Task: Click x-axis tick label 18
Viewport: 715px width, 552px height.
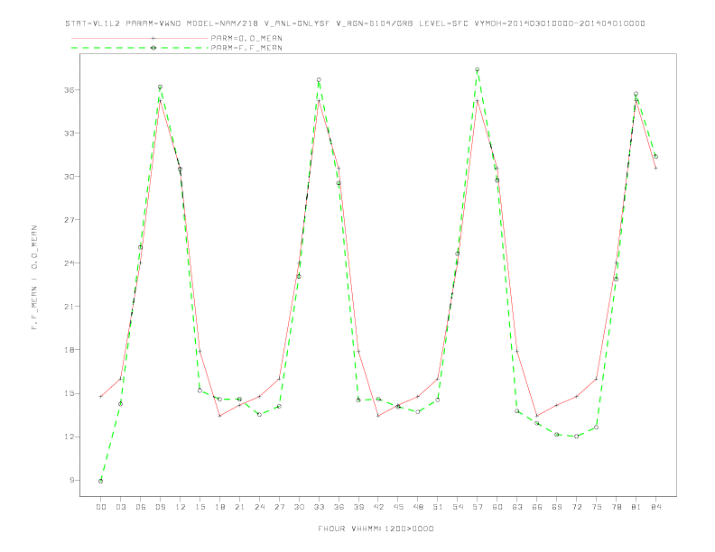Action: coord(219,507)
